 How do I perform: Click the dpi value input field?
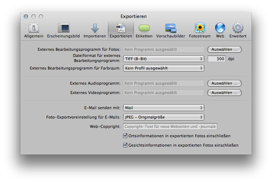click(x=216, y=59)
